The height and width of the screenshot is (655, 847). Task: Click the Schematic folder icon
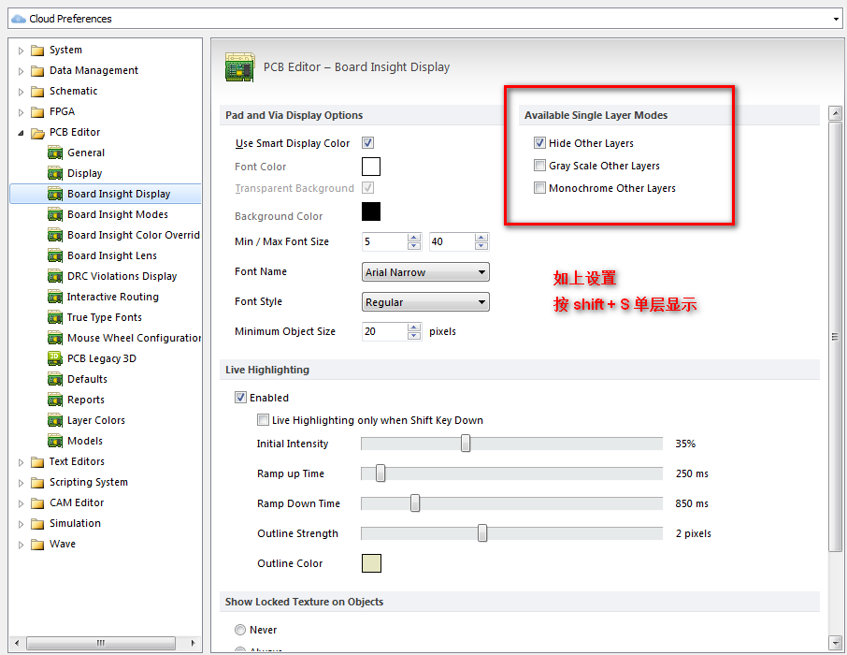[37, 92]
